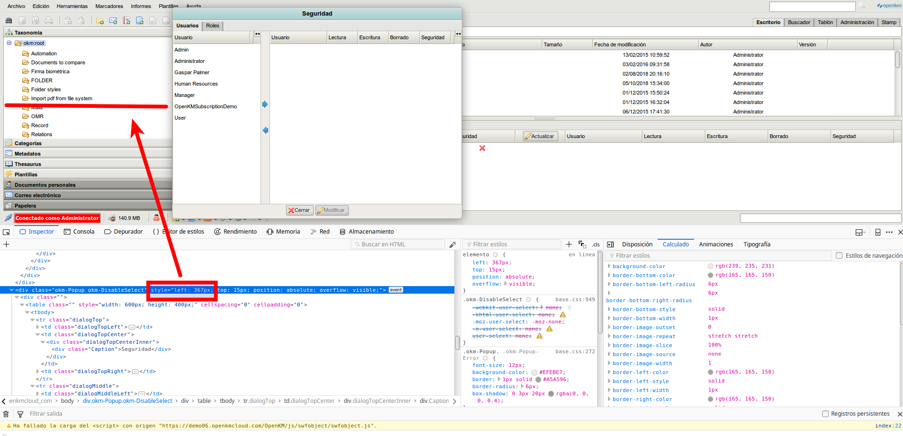This screenshot has height=436, width=903.
Task: Click the blue left arrow to remove user
Action: [265, 130]
